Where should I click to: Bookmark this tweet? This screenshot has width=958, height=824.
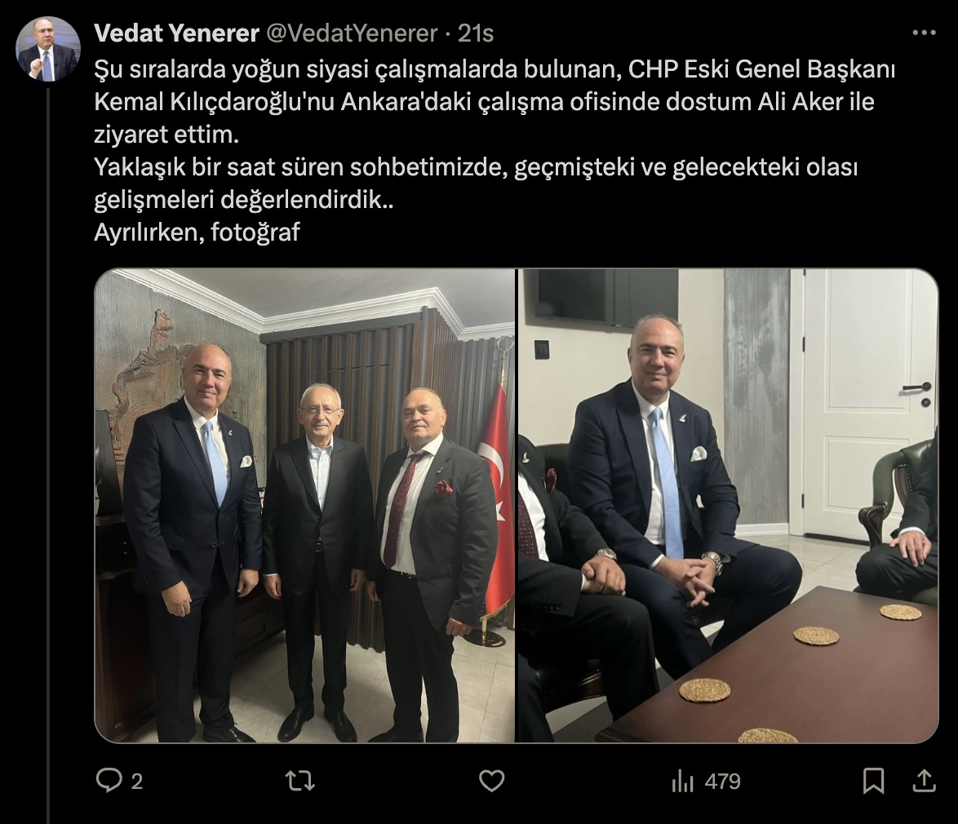(873, 781)
